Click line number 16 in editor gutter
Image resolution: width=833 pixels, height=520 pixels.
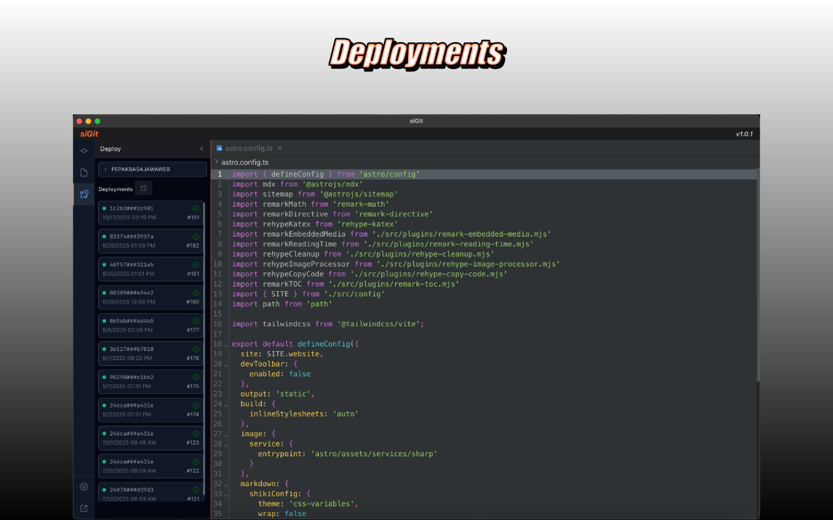[x=217, y=324]
